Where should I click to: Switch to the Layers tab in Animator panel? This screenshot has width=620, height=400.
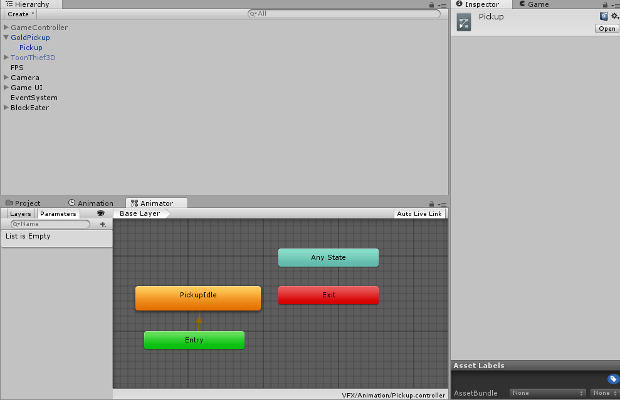pos(20,213)
